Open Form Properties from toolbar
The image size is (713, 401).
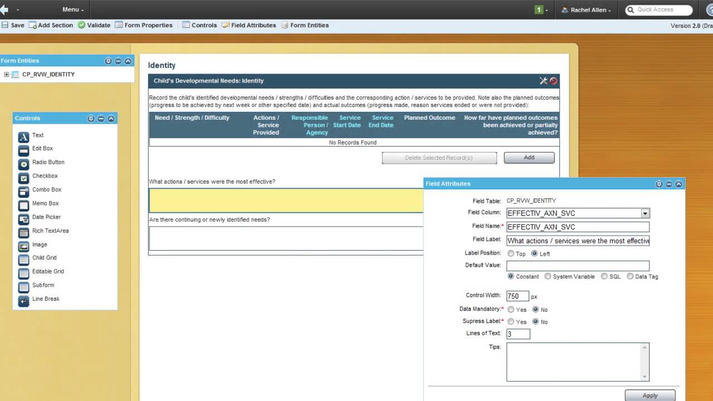144,25
